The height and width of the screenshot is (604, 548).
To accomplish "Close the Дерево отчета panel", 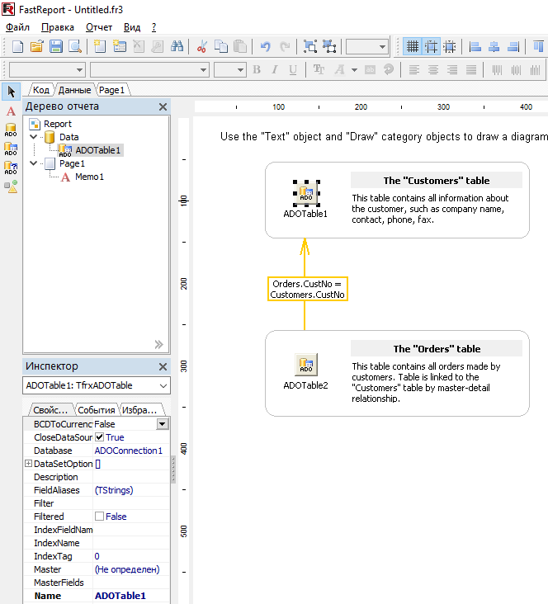I will pos(163,106).
